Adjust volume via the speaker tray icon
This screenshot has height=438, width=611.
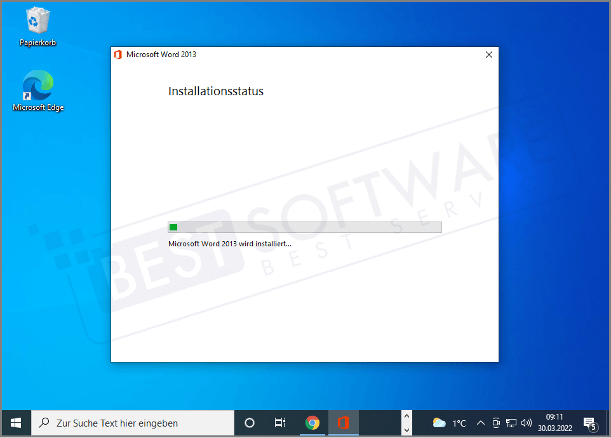pyautogui.click(x=527, y=422)
